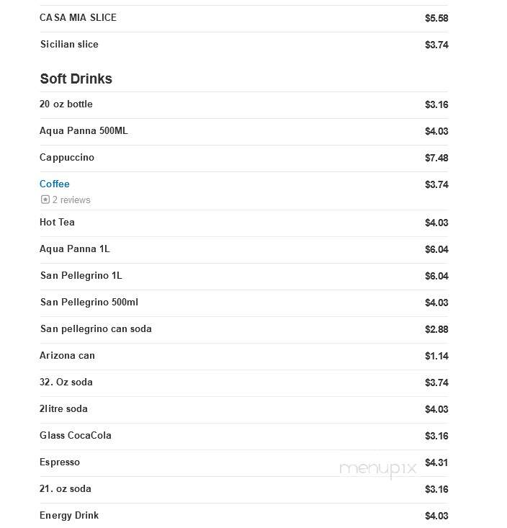Select the 20 oz bottle entry
Image resolution: width=507 pixels, height=528 pixels.
(x=66, y=104)
